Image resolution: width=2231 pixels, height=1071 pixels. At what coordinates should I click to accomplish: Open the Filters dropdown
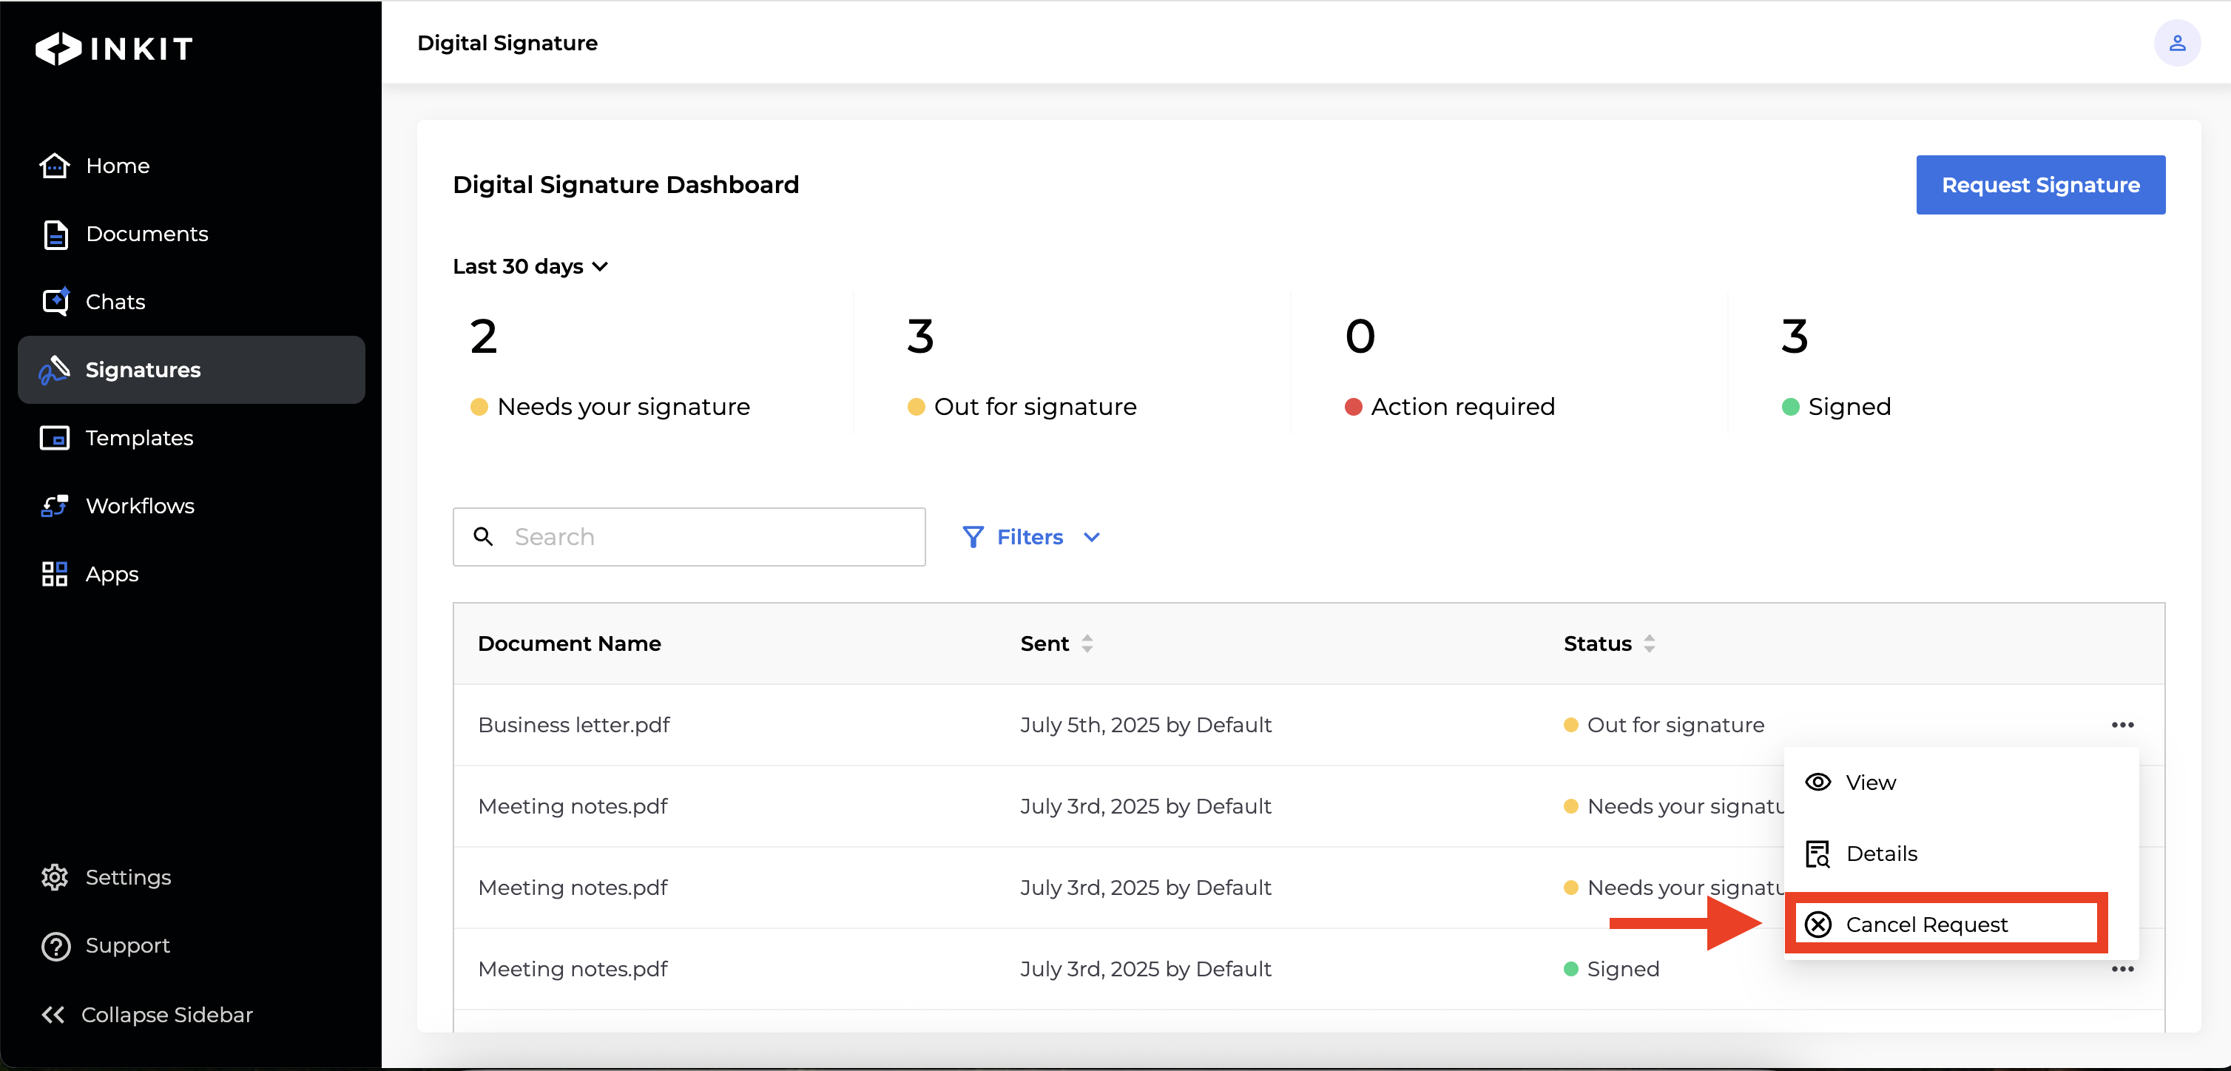(1030, 537)
